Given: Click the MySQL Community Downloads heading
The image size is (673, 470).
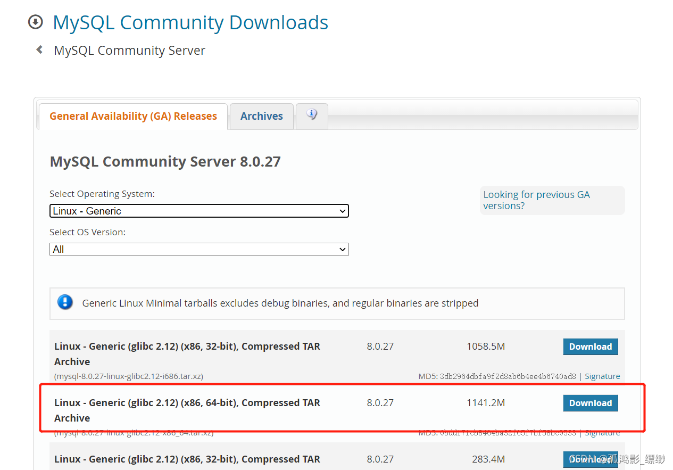Looking at the screenshot, I should 190,22.
